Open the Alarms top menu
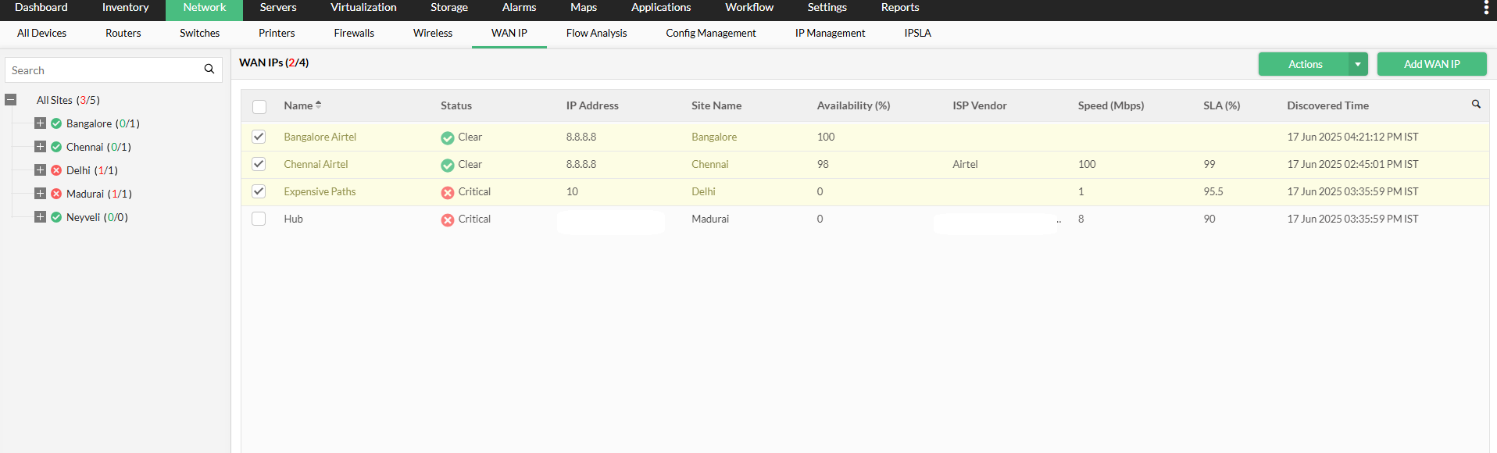 click(519, 8)
